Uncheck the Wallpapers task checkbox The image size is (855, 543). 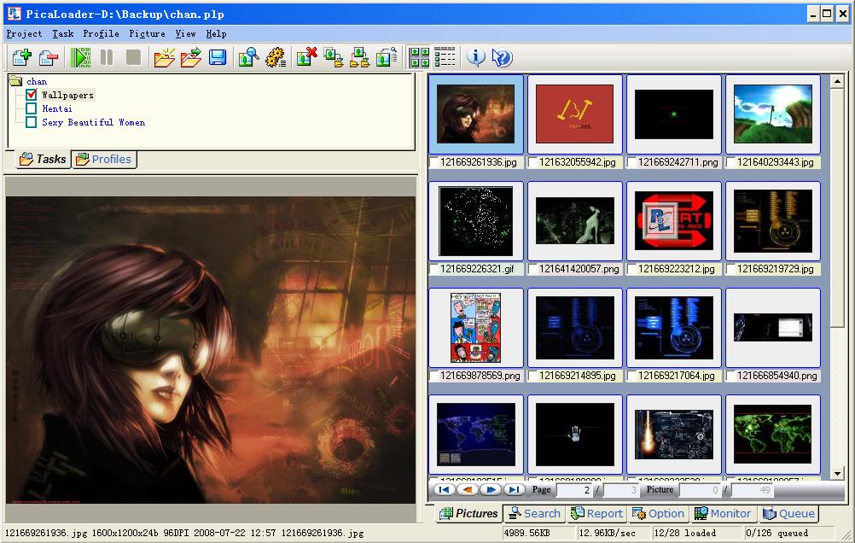pos(31,95)
